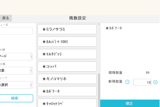Focus the 新残数量 quantity field

(142, 82)
